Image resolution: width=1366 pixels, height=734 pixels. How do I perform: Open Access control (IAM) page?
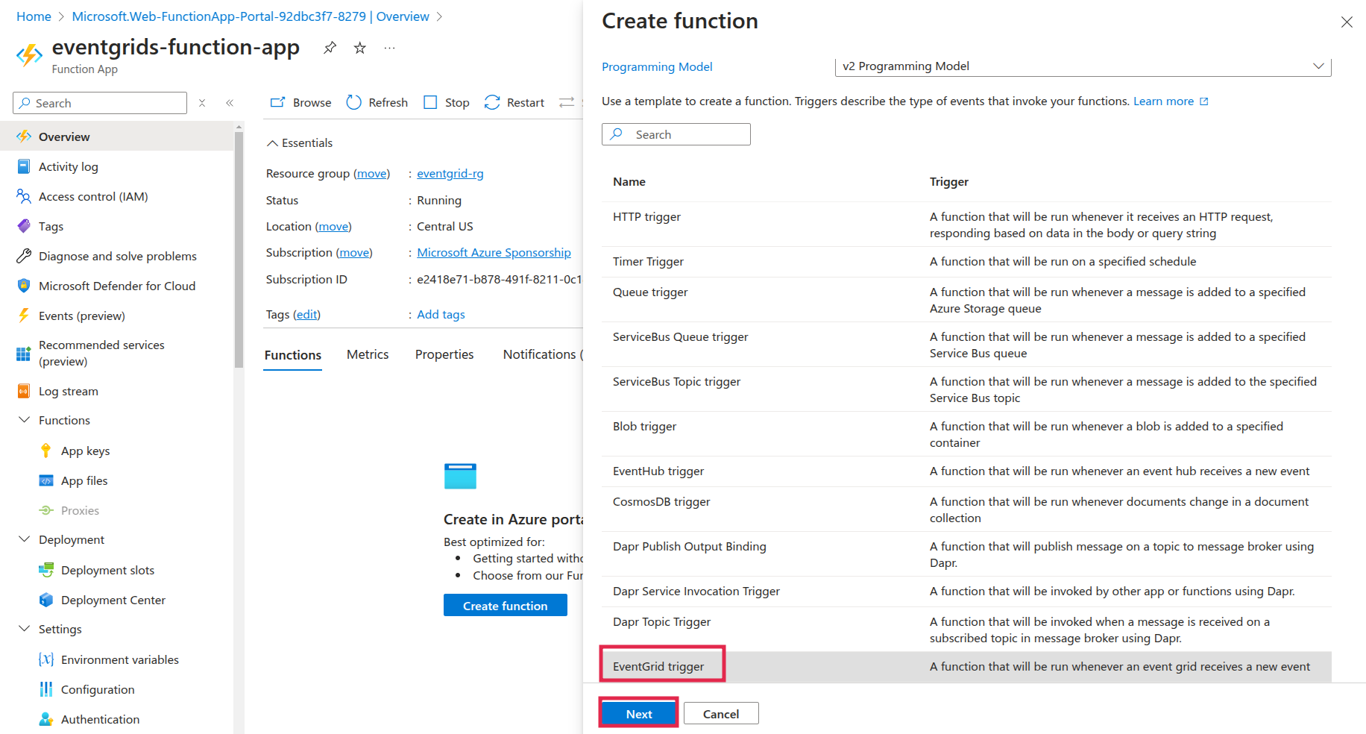pos(93,196)
